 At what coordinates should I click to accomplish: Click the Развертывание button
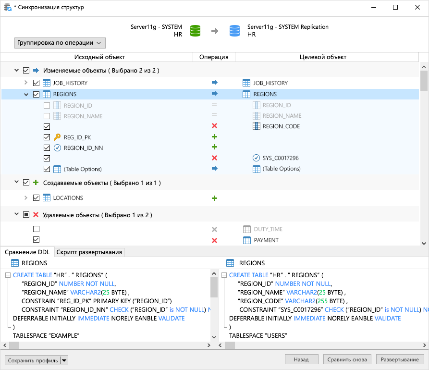point(400,359)
